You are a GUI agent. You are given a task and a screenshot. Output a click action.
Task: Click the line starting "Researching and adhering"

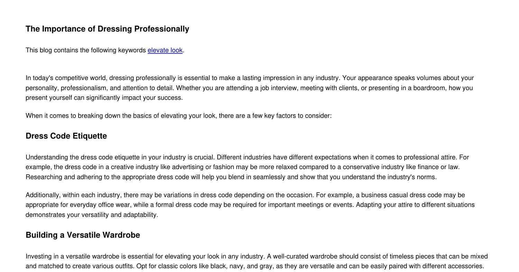pos(231,177)
